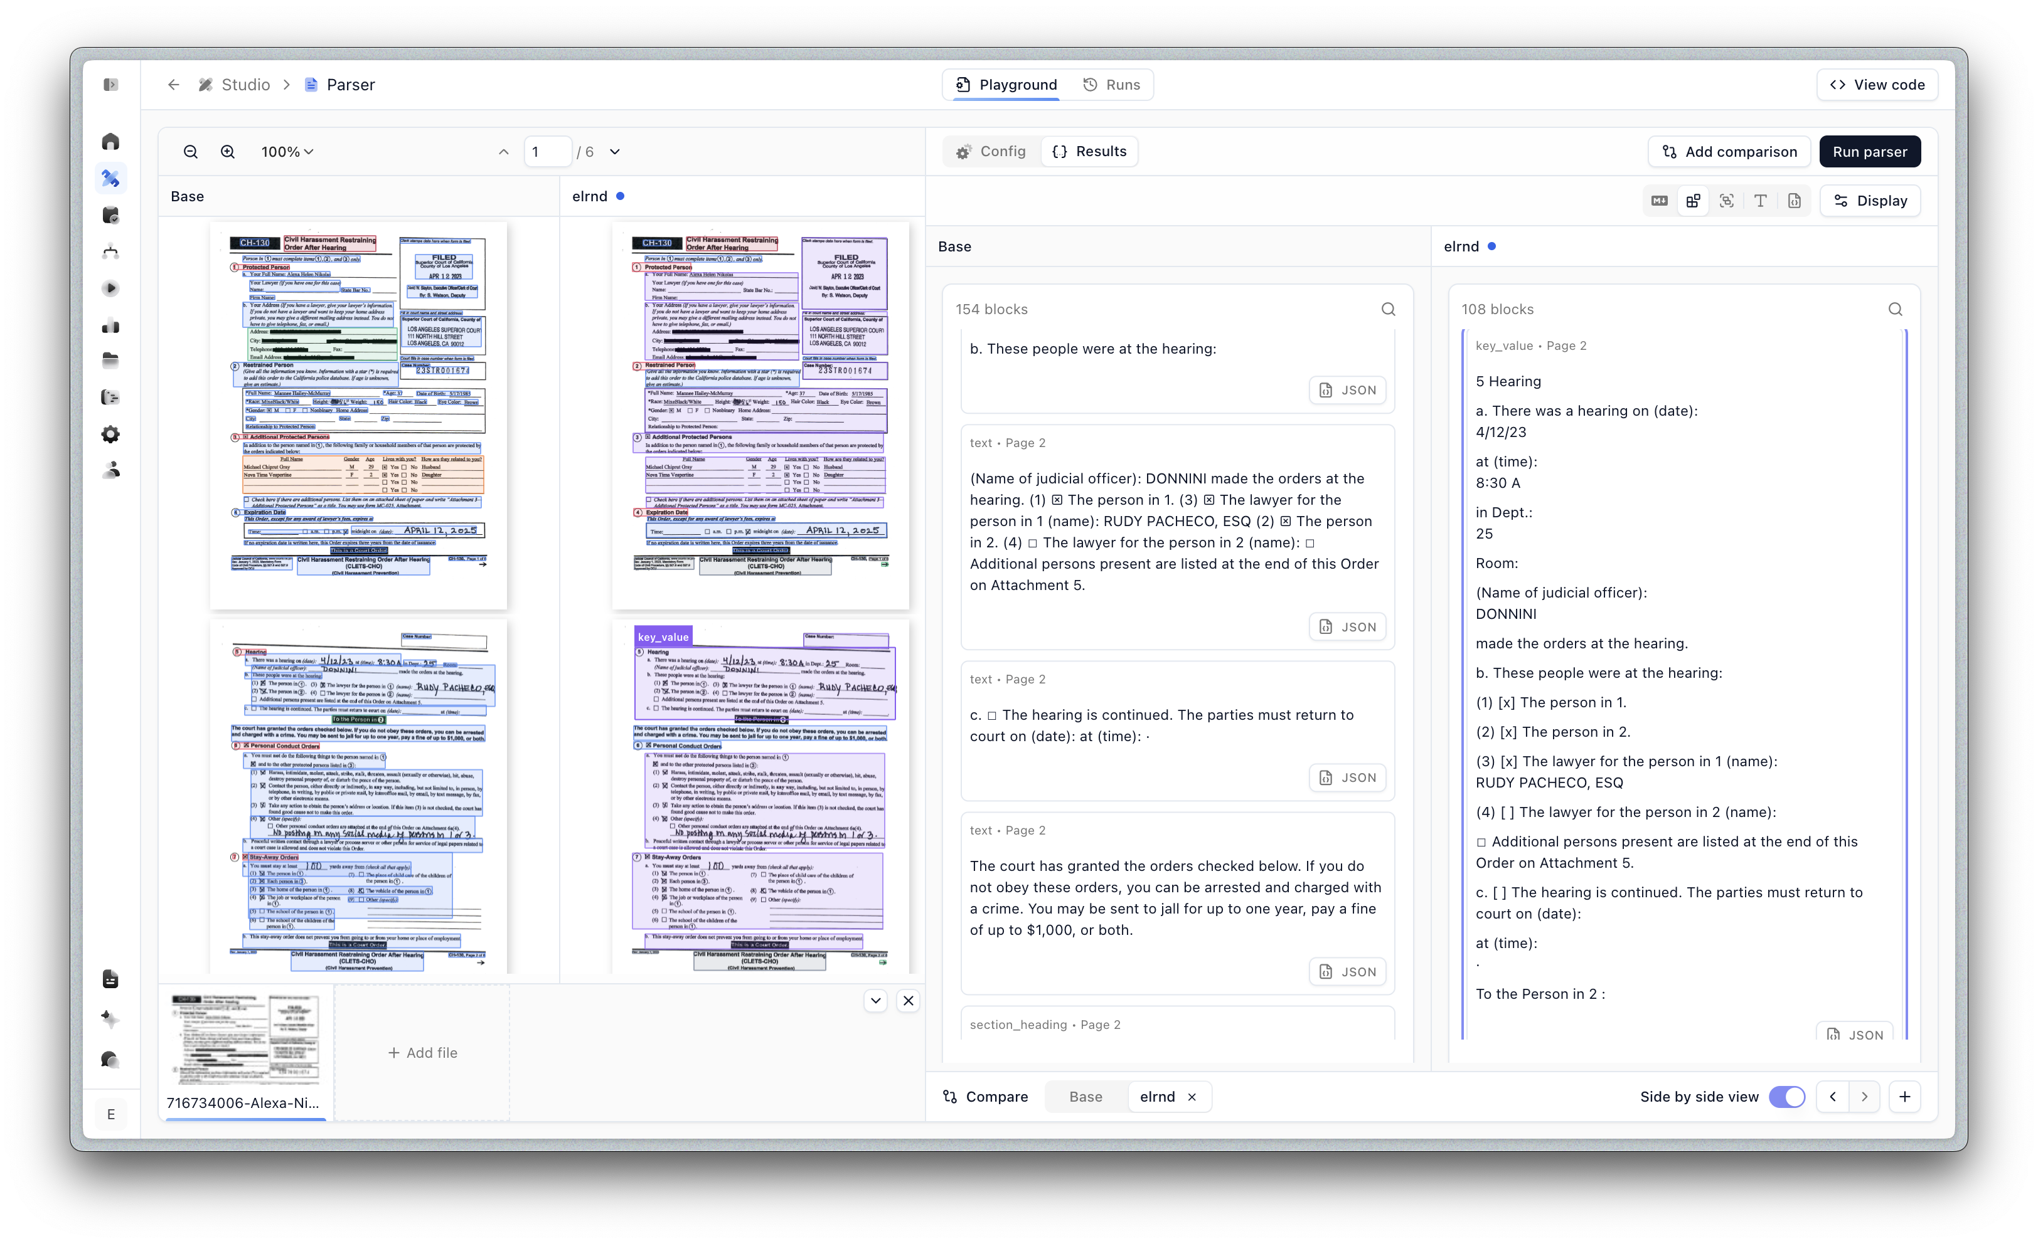Add a comparison with the plus button
The width and height of the screenshot is (2038, 1244).
pyautogui.click(x=1905, y=1097)
